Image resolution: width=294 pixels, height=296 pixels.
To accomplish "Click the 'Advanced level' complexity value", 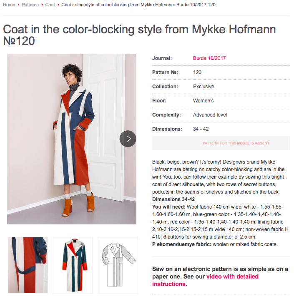I will 210,115.
